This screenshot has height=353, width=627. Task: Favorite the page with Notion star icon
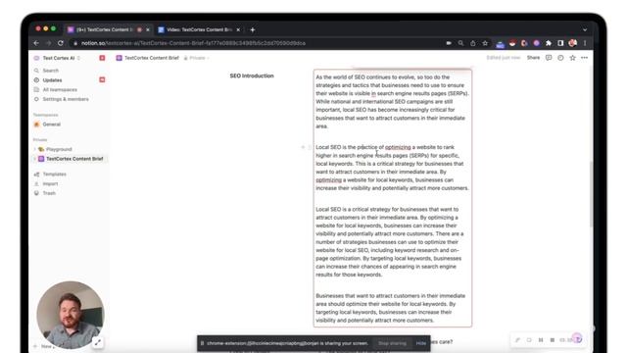[572, 58]
